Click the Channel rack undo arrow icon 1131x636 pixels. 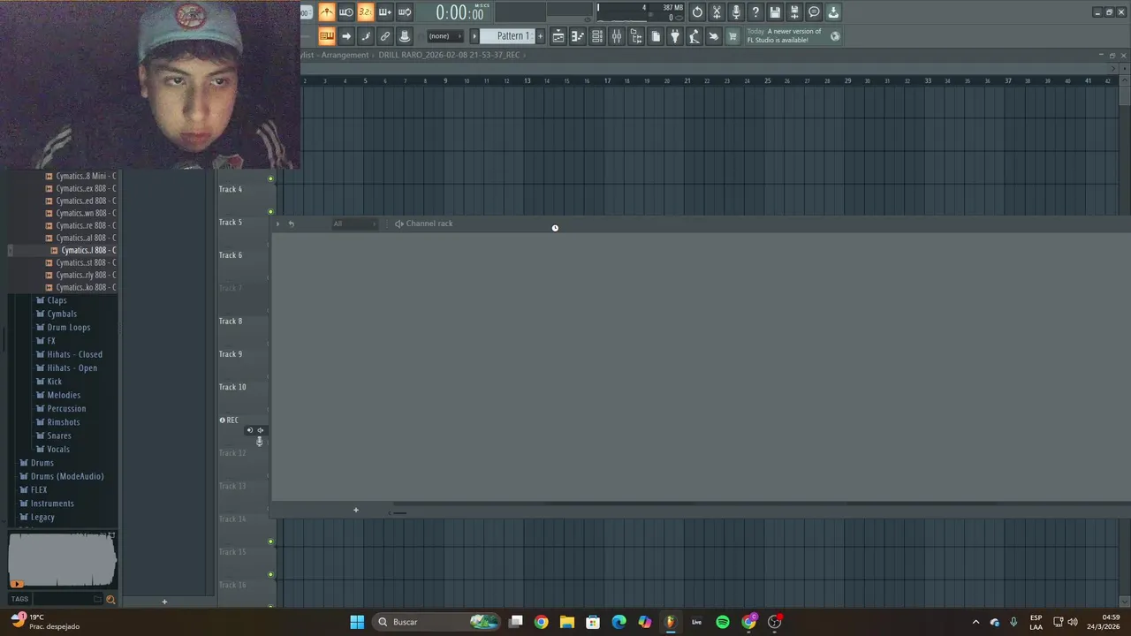click(x=291, y=223)
